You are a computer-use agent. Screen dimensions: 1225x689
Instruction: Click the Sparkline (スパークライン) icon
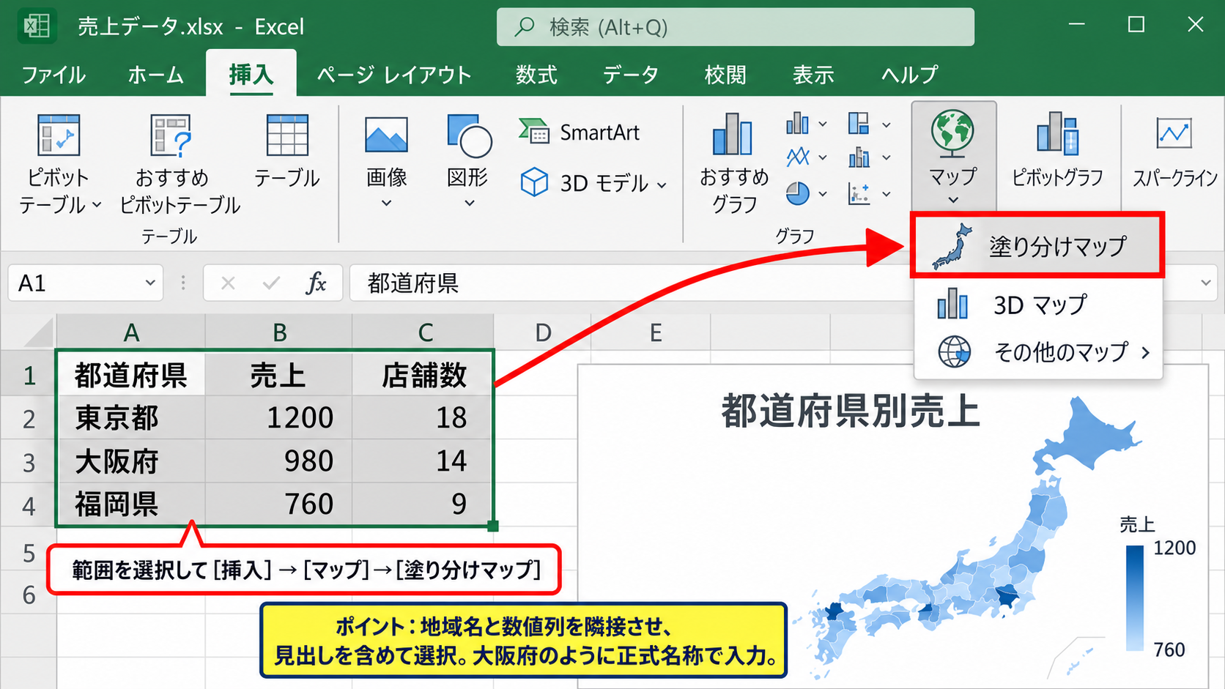(x=1174, y=133)
